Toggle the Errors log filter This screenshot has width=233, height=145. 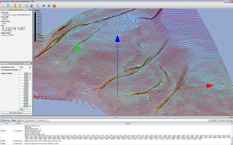click(21, 120)
